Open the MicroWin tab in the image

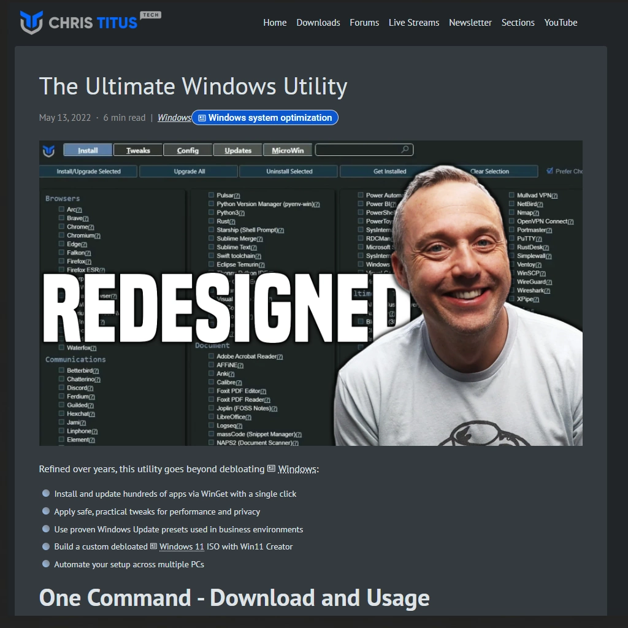click(x=288, y=150)
